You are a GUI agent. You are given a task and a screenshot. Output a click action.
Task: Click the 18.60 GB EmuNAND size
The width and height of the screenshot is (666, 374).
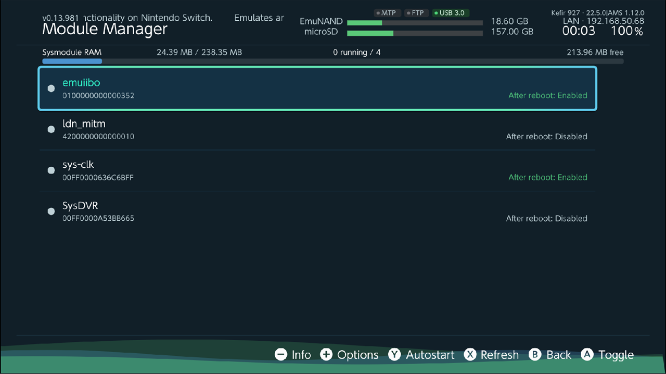click(509, 22)
